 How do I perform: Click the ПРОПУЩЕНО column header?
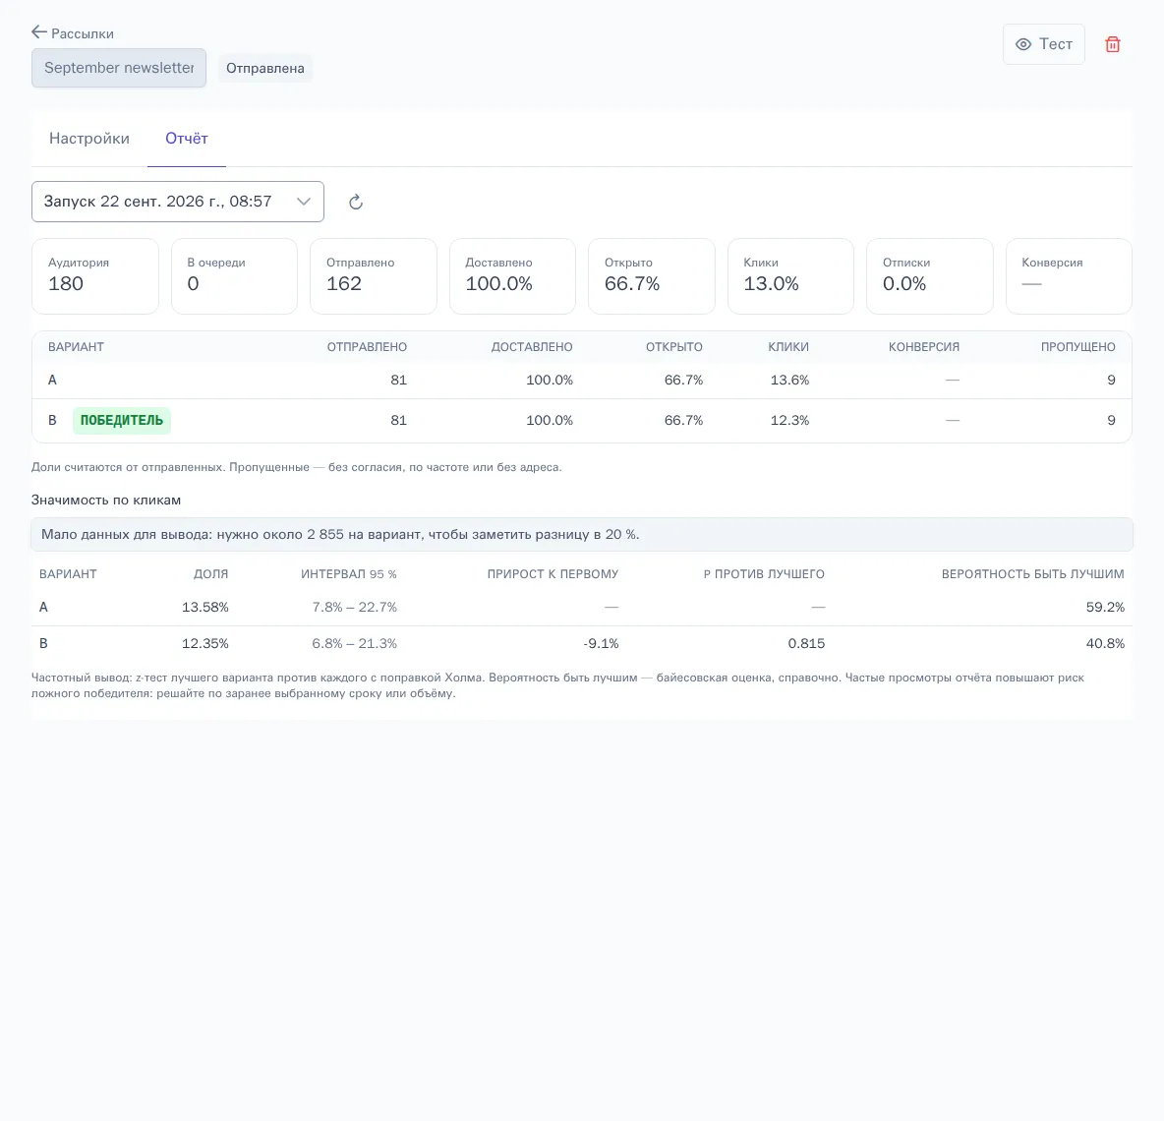(x=1077, y=347)
